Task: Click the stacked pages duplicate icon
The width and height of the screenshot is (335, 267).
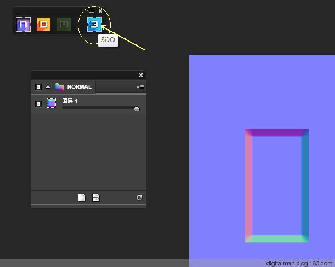Action: [x=96, y=198]
